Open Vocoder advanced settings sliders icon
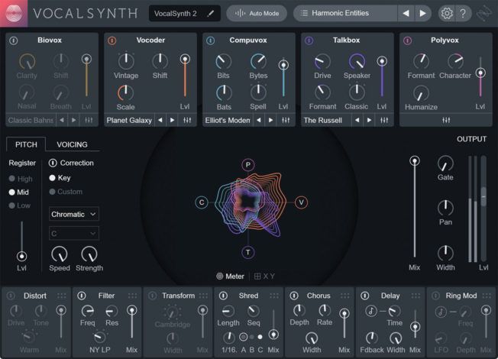This screenshot has height=359, width=498. [187, 120]
